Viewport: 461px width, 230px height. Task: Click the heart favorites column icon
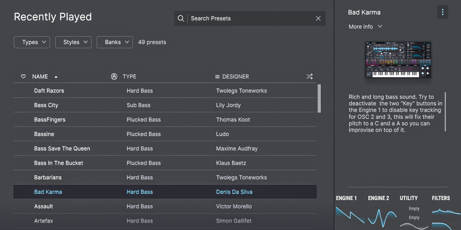pyautogui.click(x=23, y=77)
